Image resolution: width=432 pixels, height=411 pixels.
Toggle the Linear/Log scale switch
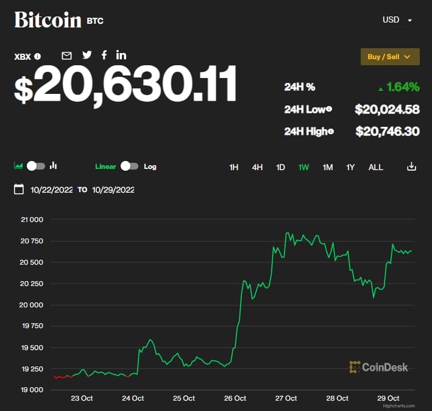click(130, 166)
